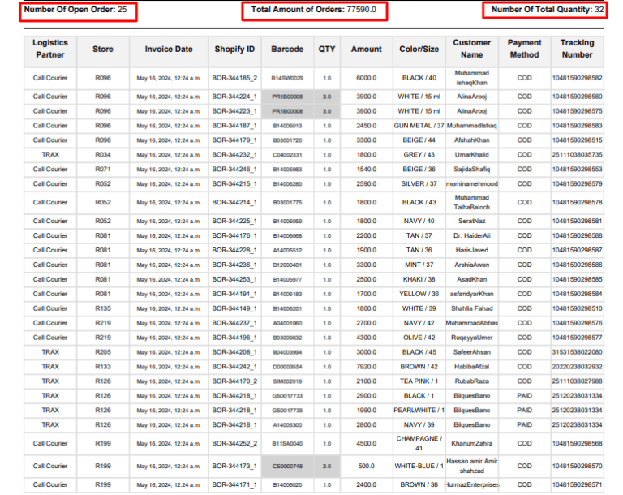
Task: Click the 'YELLOW / 36' color cell
Action: pyautogui.click(x=419, y=294)
